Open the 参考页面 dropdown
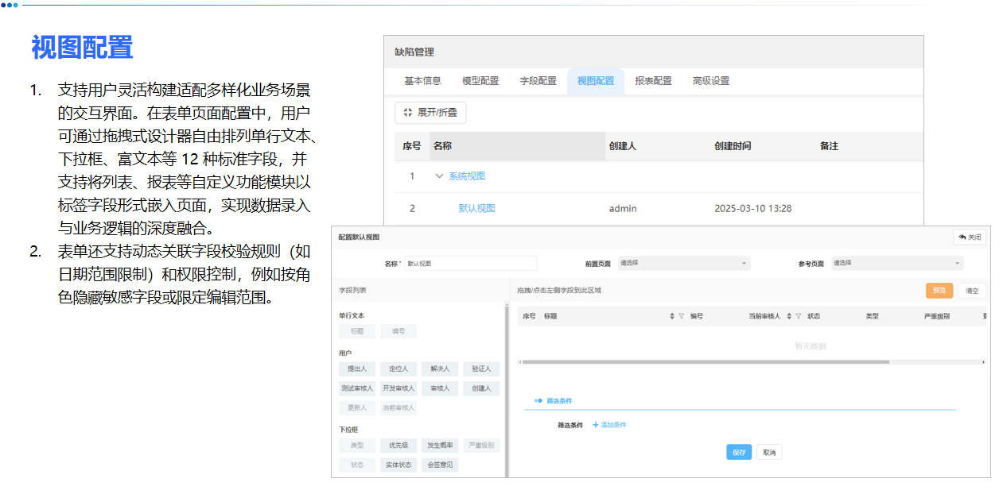 coord(897,263)
